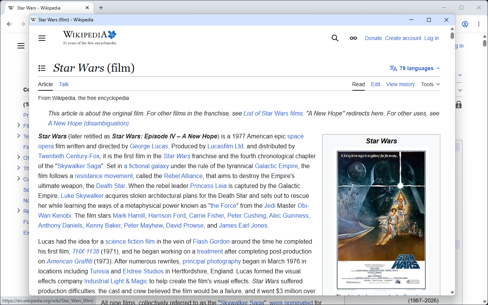Select the Read tab
This screenshot has height=305, width=488.
358,84
